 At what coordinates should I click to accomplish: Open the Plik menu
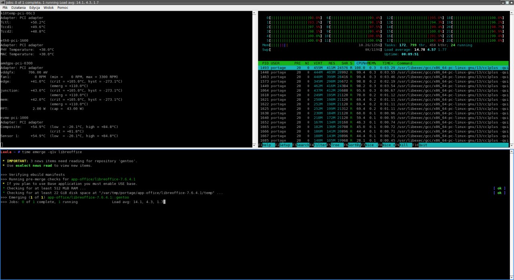click(5, 7)
